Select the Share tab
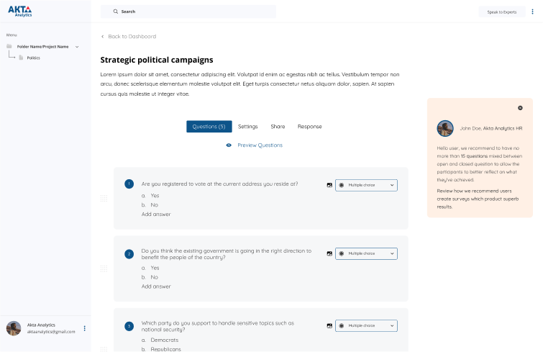 278,127
